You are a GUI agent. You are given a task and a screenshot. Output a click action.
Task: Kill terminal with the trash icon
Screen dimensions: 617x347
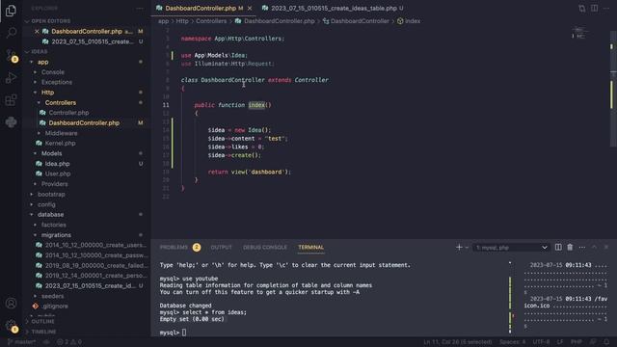(x=570, y=248)
